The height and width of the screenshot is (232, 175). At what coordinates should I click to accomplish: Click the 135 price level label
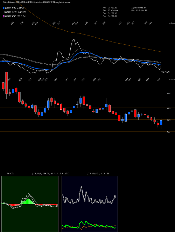point(169,109)
